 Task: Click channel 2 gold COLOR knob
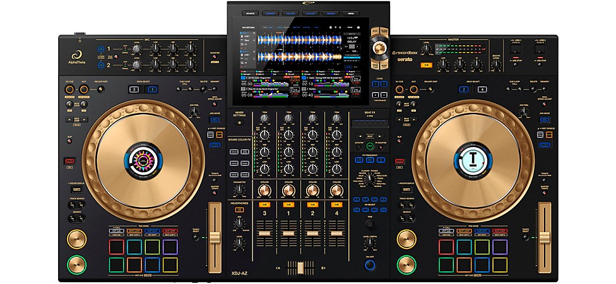(x=312, y=191)
